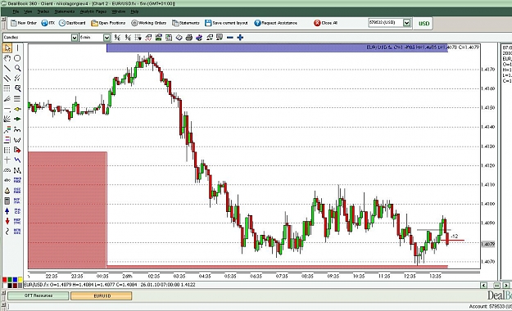Zoom out with the blue minus icon
The width and height of the screenshot is (512, 311).
click(230, 38)
